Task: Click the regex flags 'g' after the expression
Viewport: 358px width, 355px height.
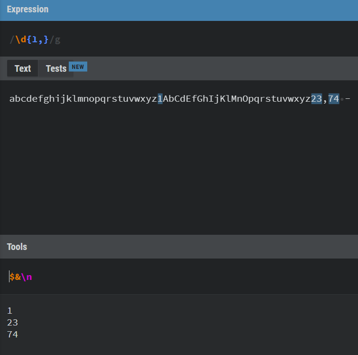Action: pos(57,40)
